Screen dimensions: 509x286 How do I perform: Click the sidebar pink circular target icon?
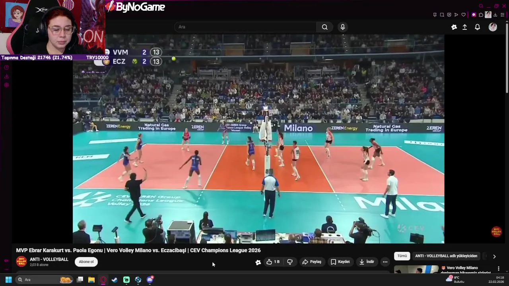coord(6,85)
